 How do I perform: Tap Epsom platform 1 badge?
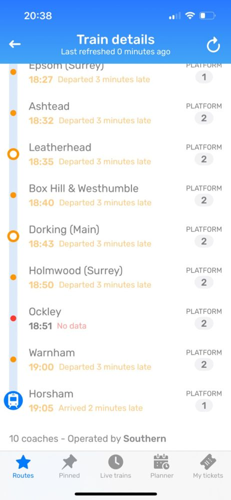[204, 77]
